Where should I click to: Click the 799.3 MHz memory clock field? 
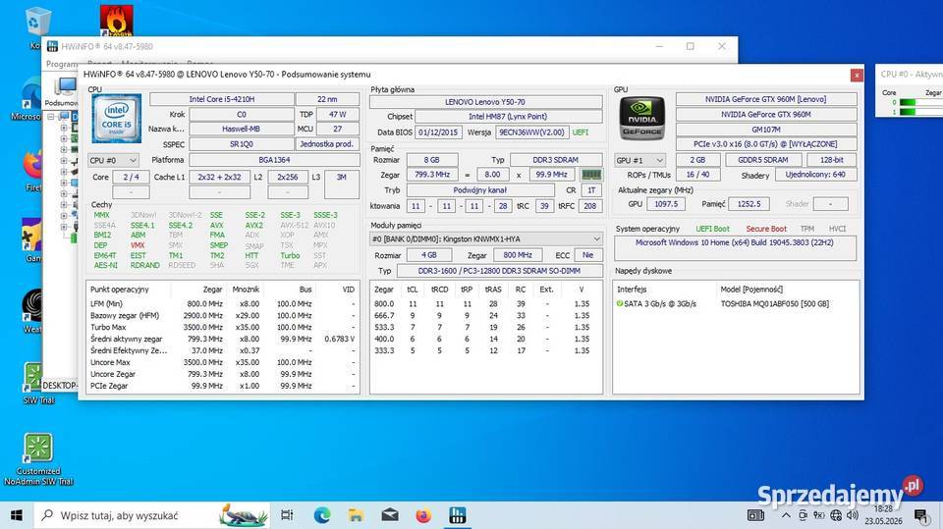pos(432,175)
